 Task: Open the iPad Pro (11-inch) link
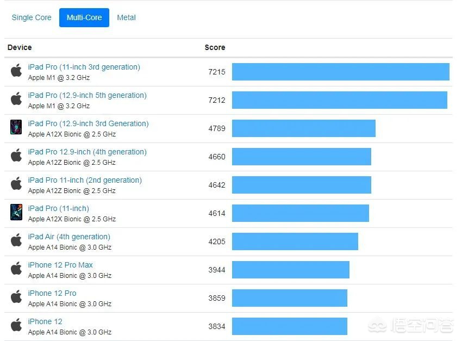point(58,209)
